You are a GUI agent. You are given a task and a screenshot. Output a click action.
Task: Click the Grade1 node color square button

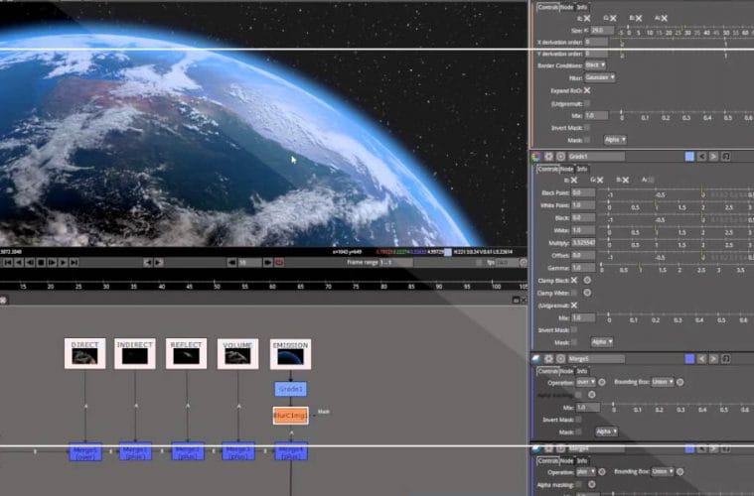[x=690, y=157]
